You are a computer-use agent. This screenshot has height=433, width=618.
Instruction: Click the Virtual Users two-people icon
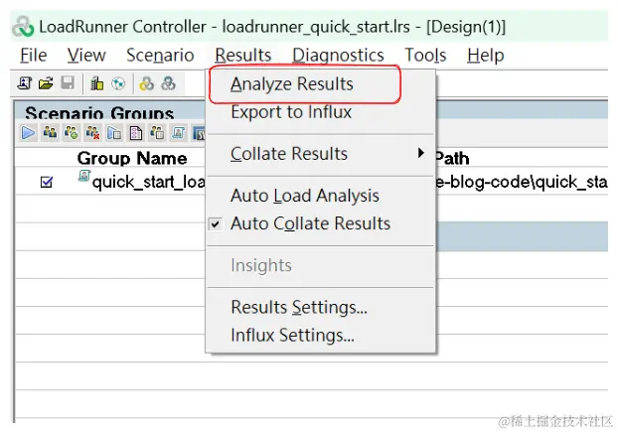coord(50,133)
